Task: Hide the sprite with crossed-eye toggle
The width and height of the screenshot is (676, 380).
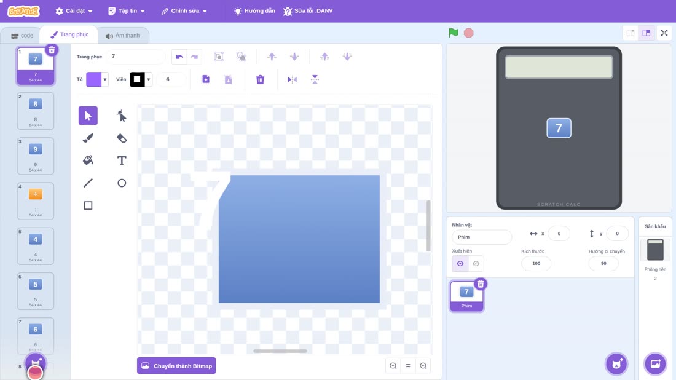Action: coord(476,264)
